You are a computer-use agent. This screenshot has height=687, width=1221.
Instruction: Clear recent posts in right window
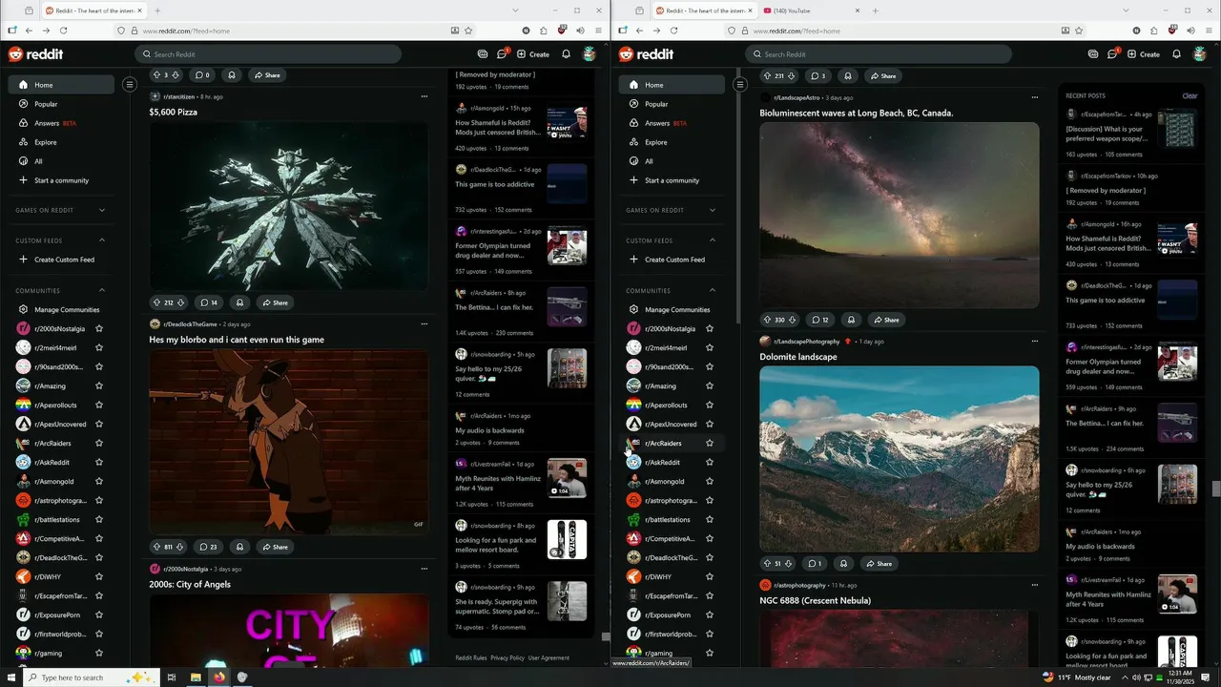pos(1190,95)
